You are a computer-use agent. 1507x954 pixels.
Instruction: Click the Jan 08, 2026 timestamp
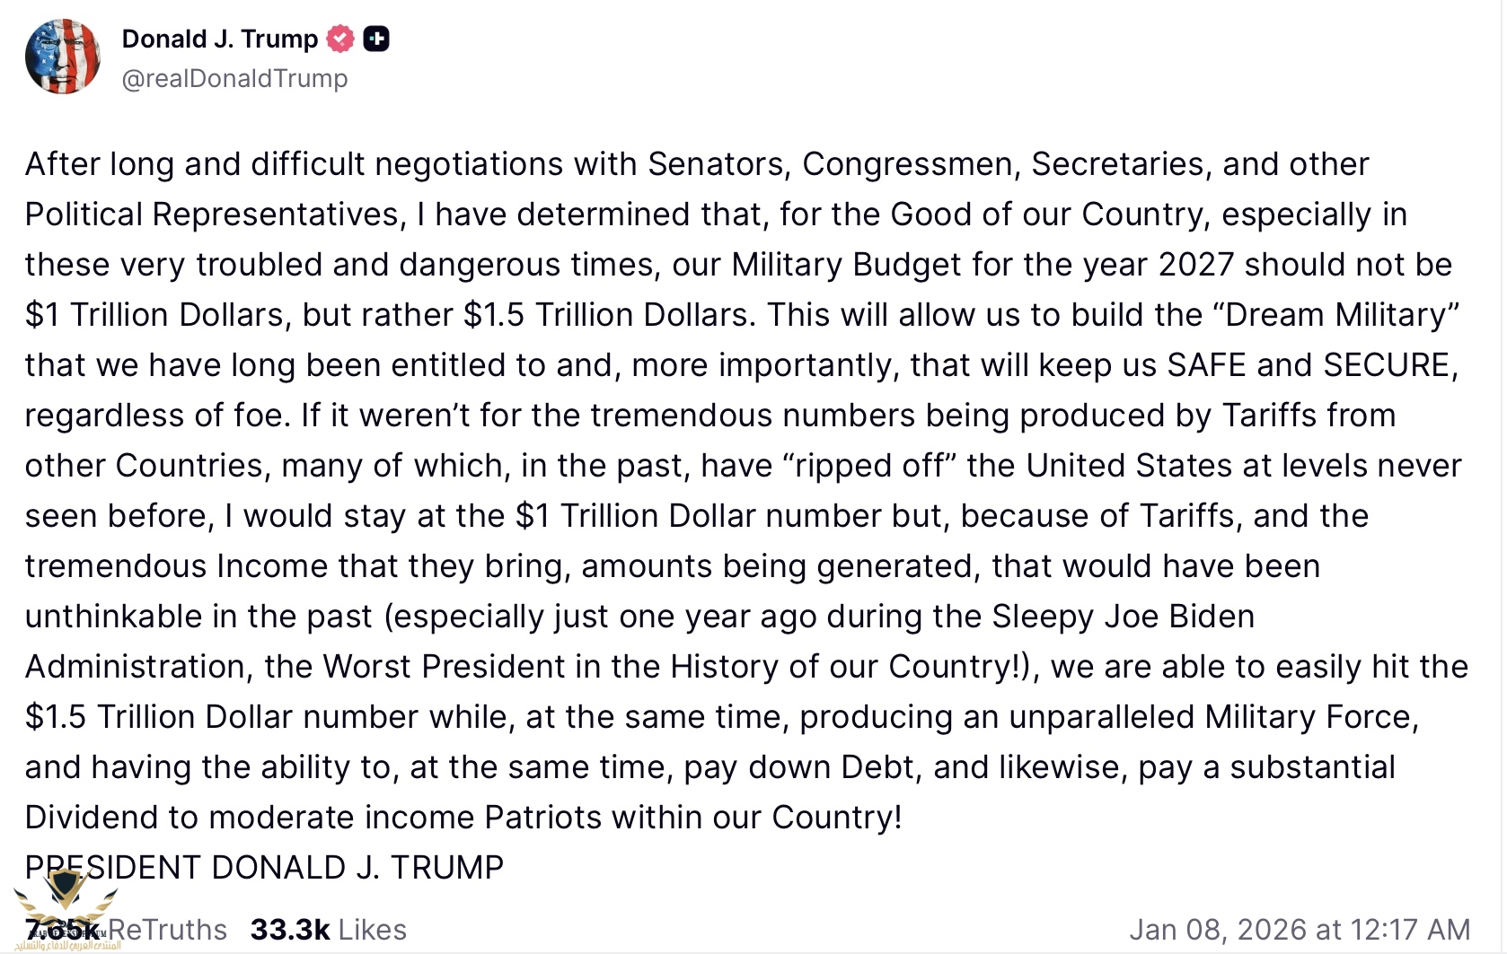tap(1299, 930)
